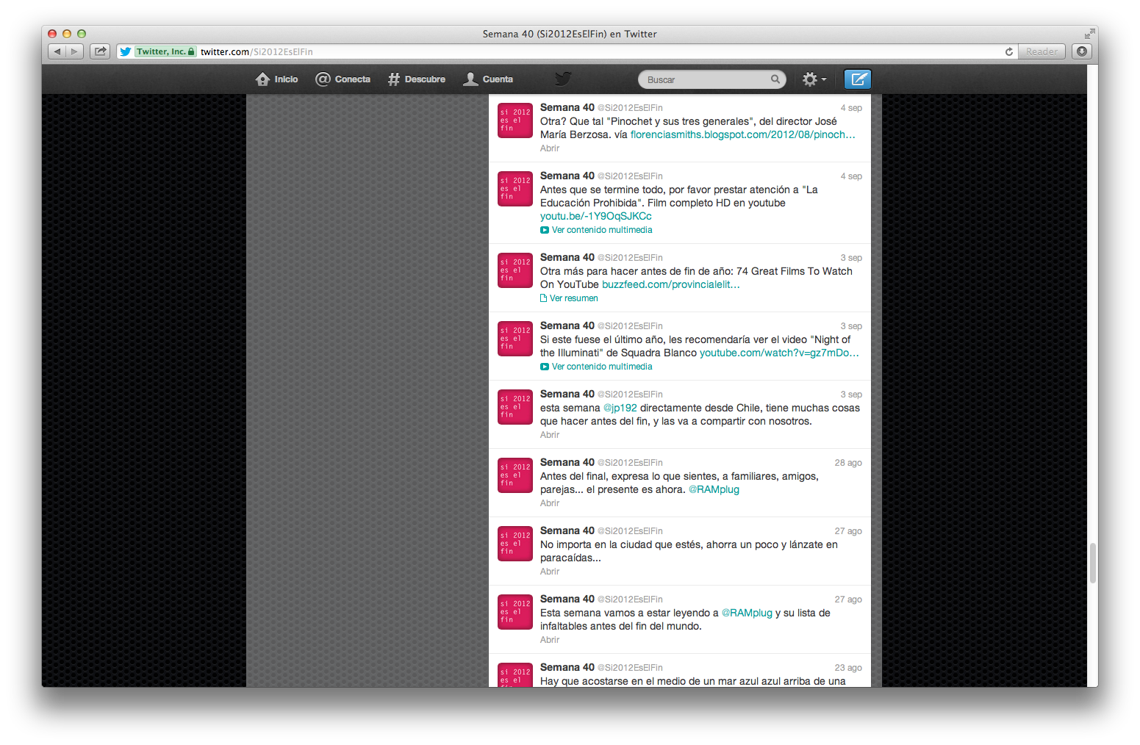Image resolution: width=1140 pixels, height=745 pixels.
Task: Click Abrir under 28 ago tweet
Action: coord(550,503)
